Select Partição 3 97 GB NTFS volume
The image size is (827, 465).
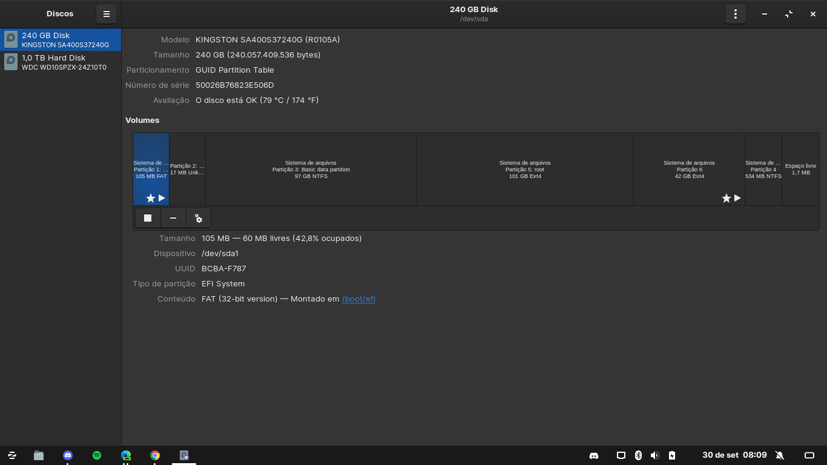[311, 170]
